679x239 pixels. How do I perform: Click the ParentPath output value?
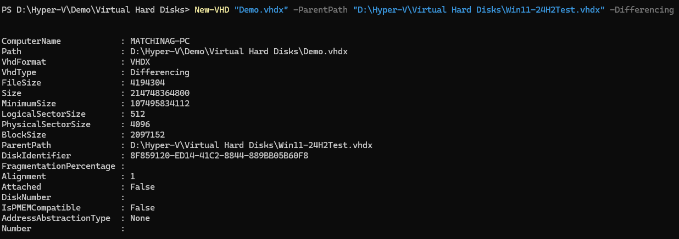coord(251,145)
